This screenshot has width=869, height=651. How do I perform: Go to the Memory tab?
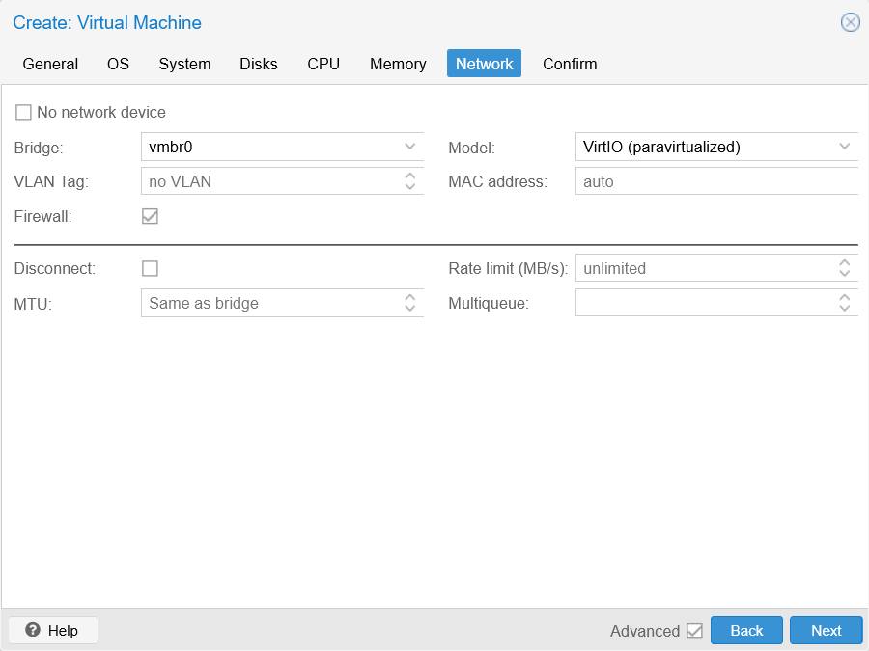point(398,64)
